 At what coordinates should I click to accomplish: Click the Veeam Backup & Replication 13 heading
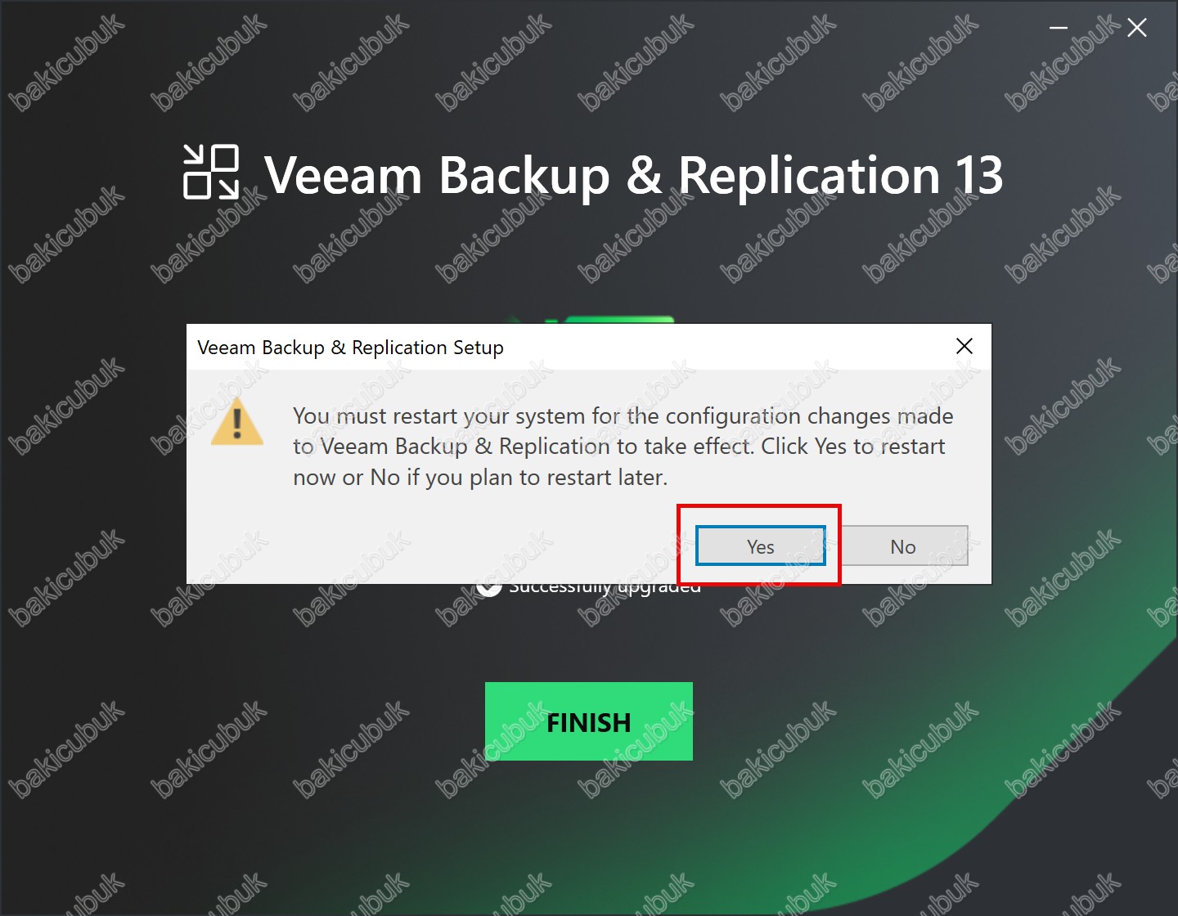pyautogui.click(x=634, y=175)
